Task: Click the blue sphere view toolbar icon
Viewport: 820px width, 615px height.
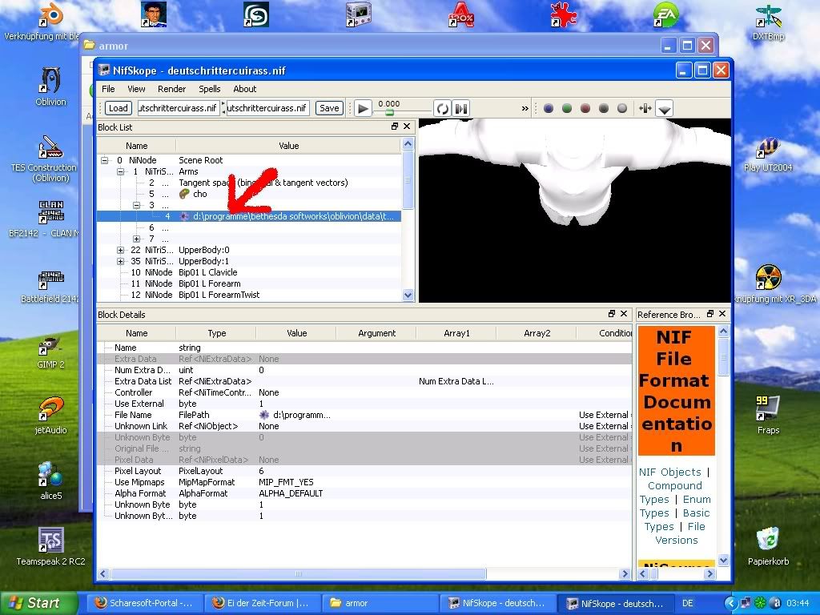Action: [x=549, y=108]
